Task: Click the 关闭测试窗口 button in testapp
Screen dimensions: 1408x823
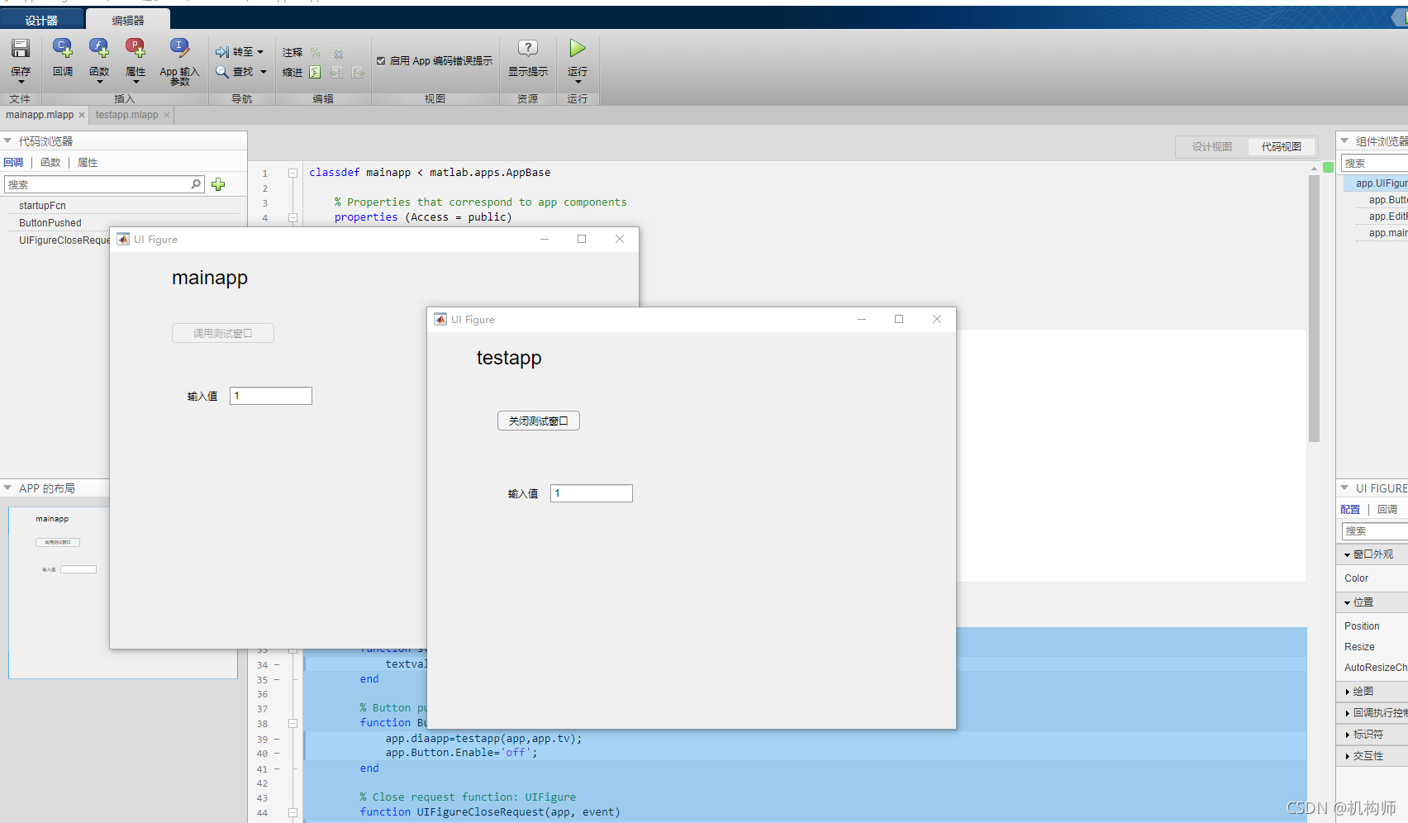Action: point(539,421)
